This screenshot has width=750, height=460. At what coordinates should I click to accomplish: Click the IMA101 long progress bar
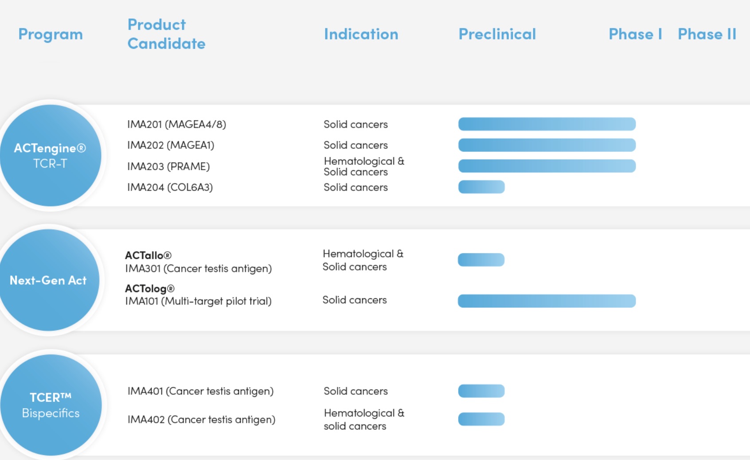(547, 301)
